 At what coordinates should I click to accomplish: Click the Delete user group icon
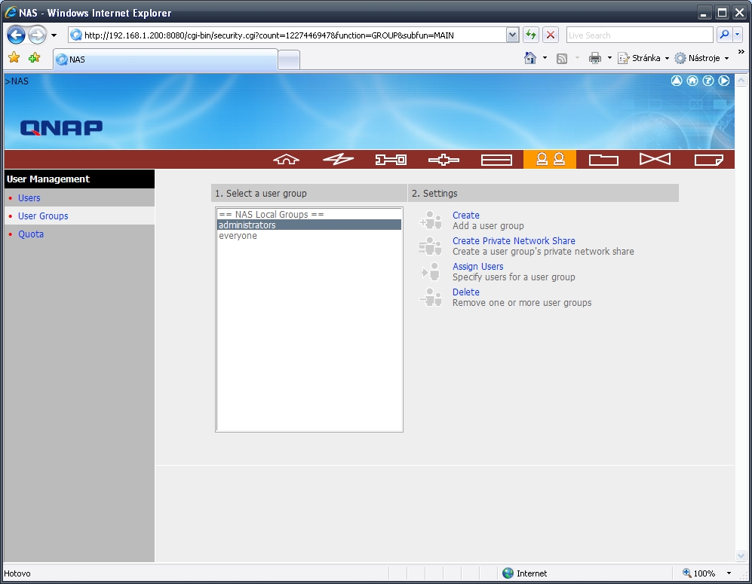coord(431,297)
